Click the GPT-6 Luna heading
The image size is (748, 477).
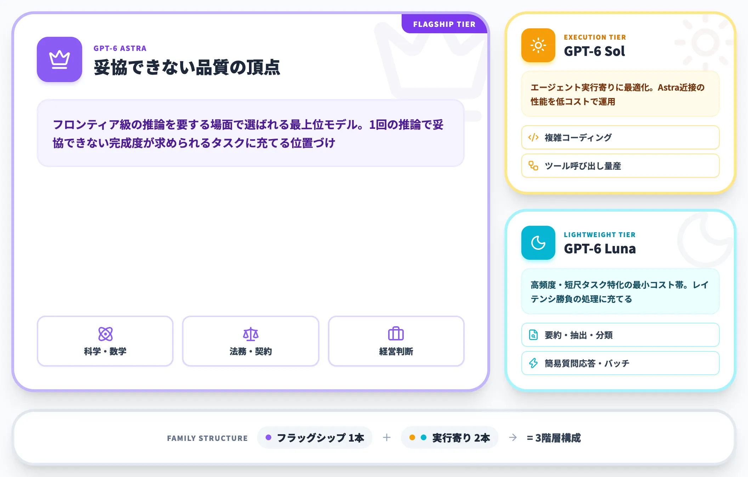click(x=600, y=249)
